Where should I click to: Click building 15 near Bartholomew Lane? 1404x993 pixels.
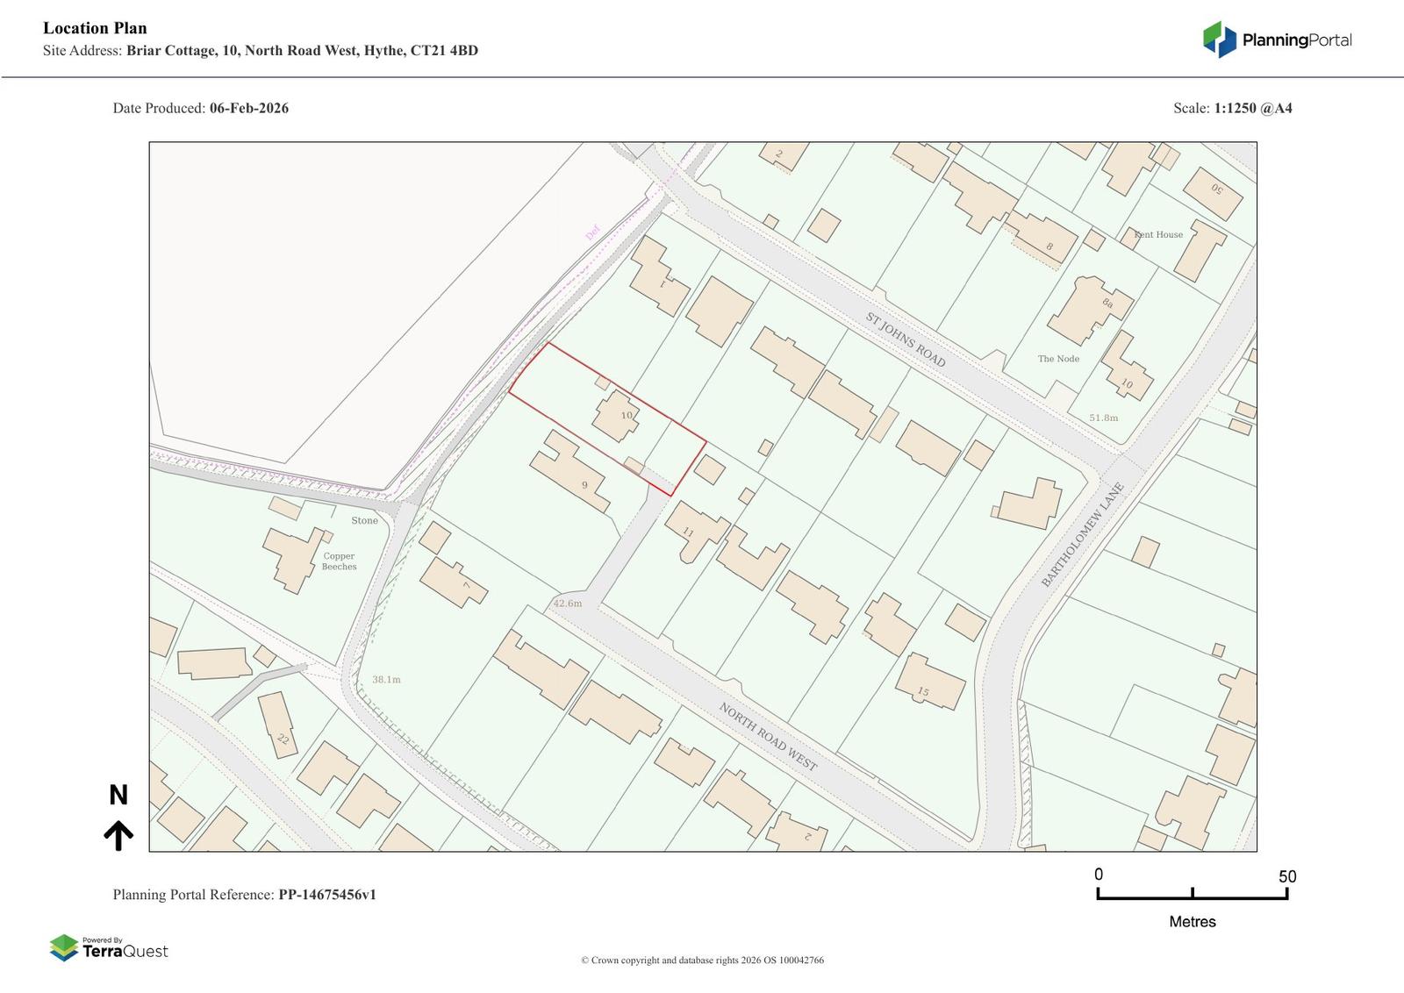pyautogui.click(x=928, y=684)
